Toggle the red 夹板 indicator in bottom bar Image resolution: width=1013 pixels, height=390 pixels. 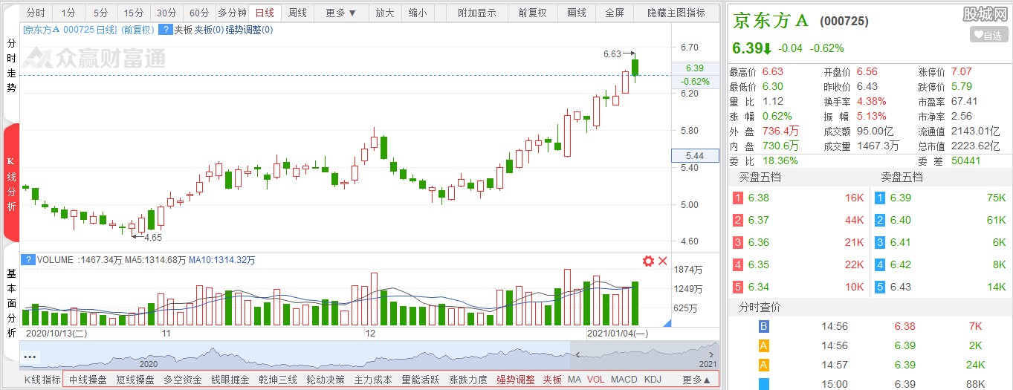(x=552, y=380)
